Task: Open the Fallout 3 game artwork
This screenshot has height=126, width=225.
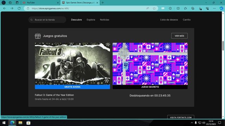Action: [72, 64]
